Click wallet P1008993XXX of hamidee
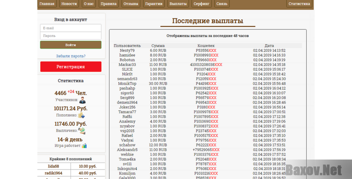The height and width of the screenshot is (179, 352). [x=206, y=55]
